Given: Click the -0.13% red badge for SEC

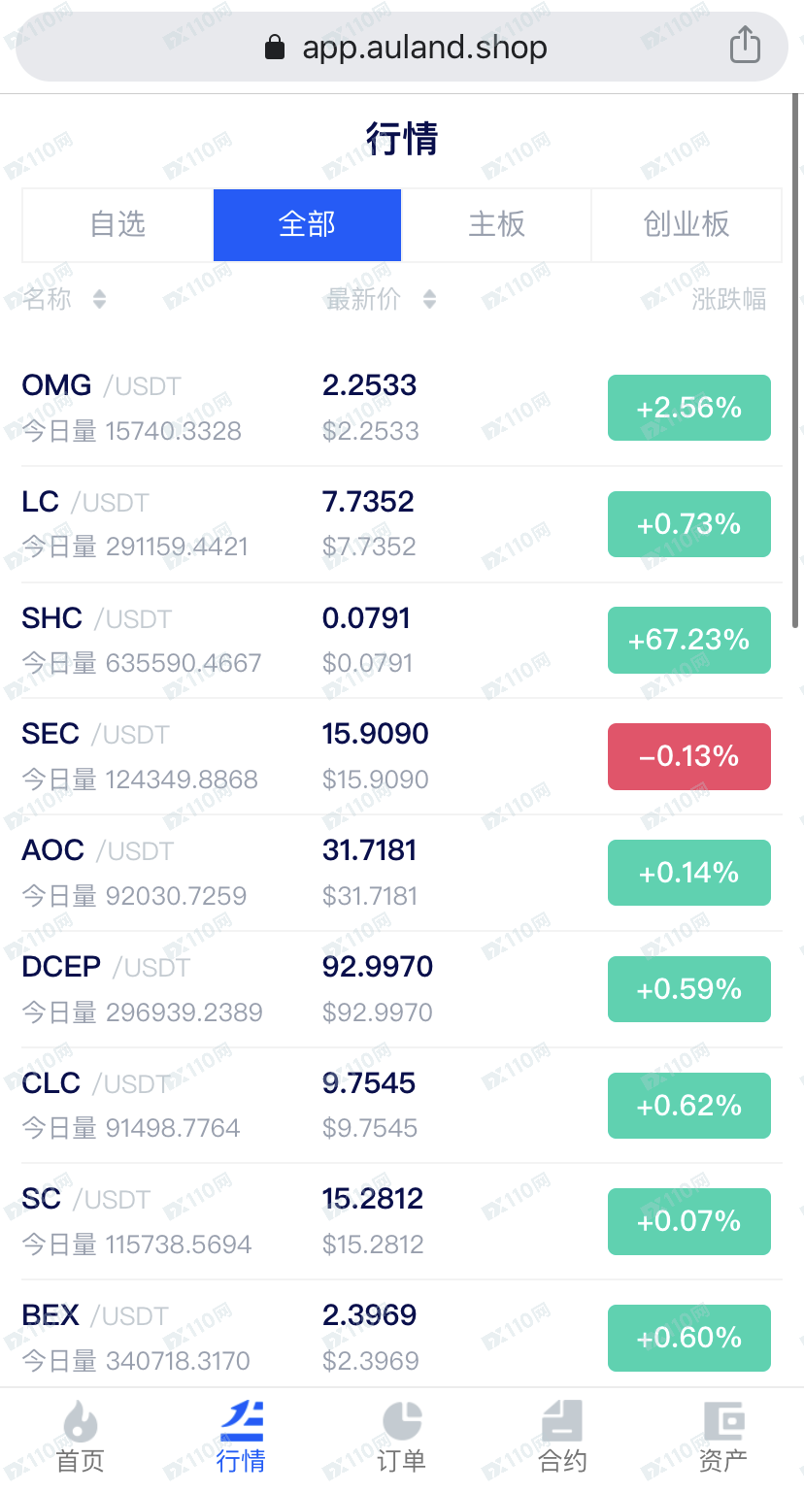Looking at the screenshot, I should (x=689, y=756).
